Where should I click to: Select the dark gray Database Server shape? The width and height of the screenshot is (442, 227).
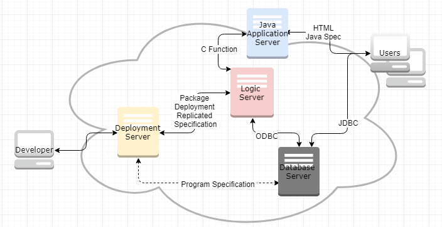(299, 171)
